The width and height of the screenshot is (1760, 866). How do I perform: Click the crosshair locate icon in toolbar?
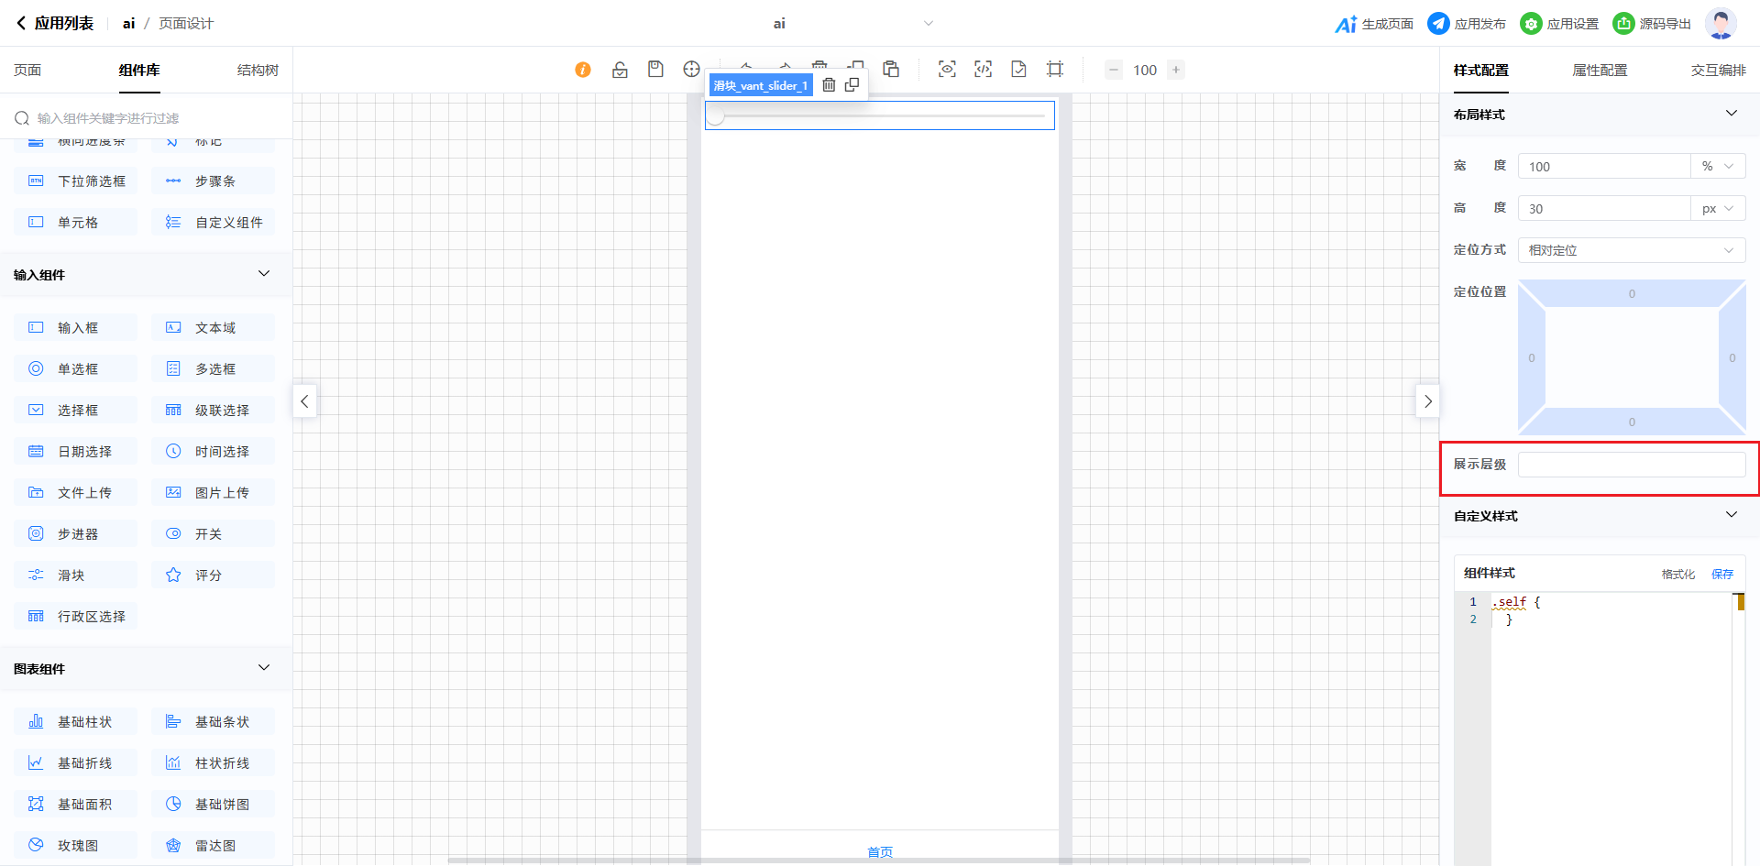pyautogui.click(x=691, y=70)
